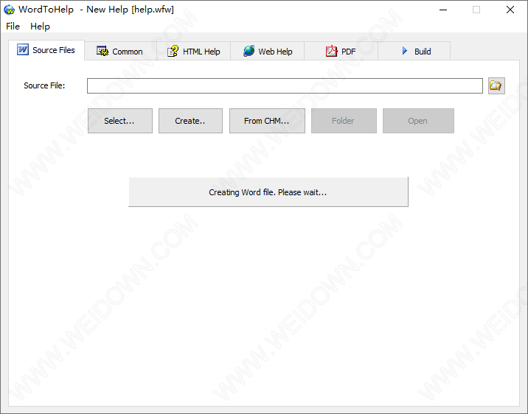This screenshot has height=414, width=528.
Task: Click the 'Creating Word file. Please wait...' panel
Action: [x=268, y=192]
